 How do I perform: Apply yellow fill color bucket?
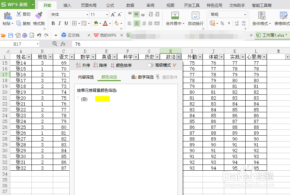[x=96, y=23]
